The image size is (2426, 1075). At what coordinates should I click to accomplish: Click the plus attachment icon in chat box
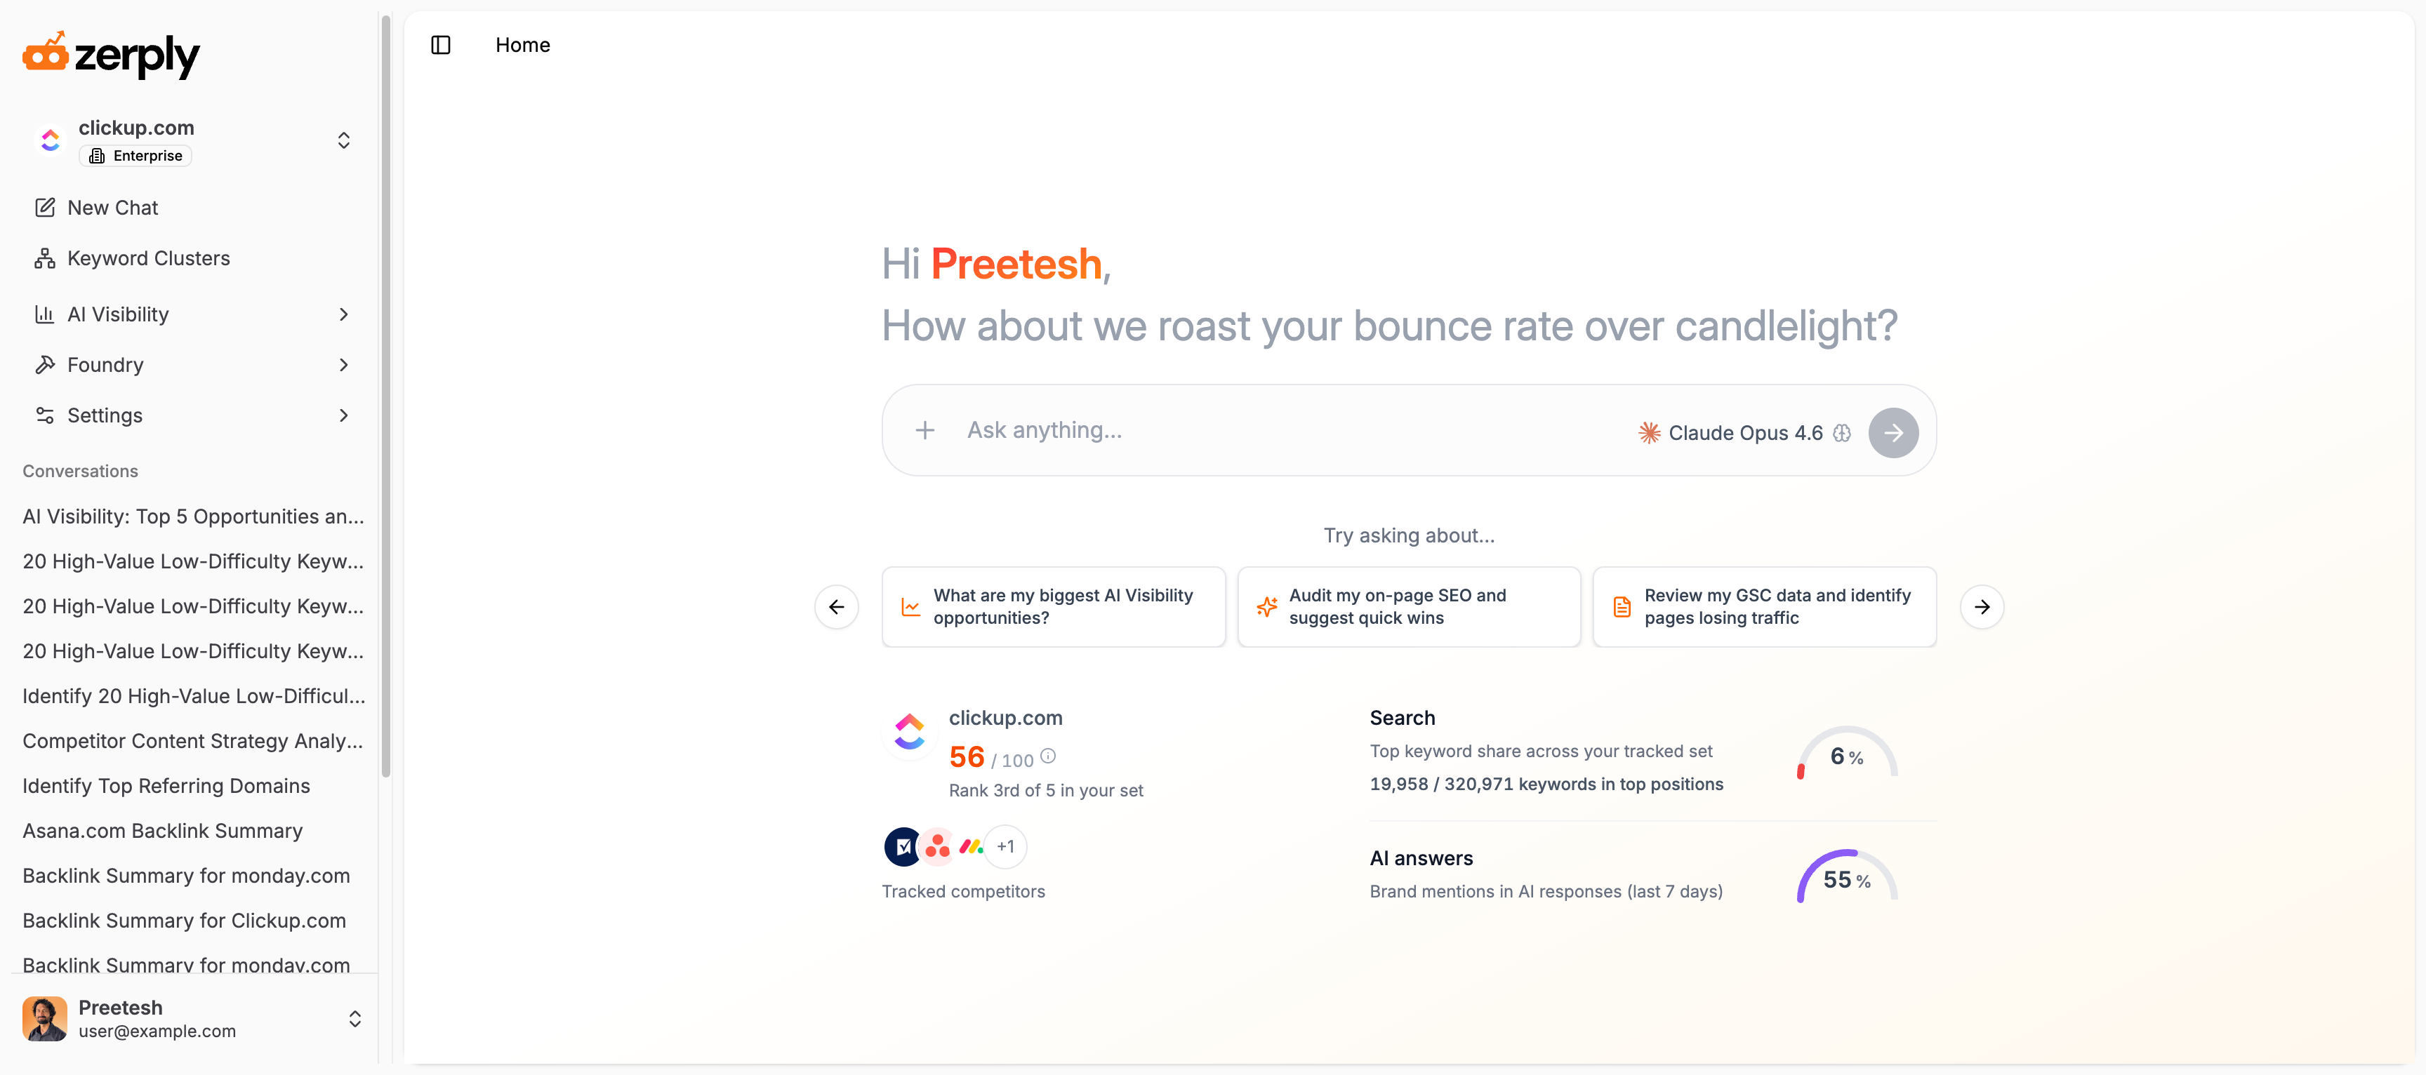924,430
